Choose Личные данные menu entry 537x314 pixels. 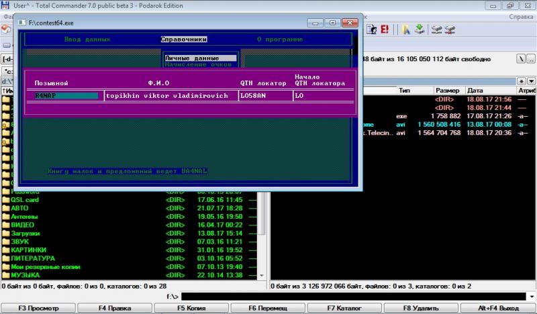(x=201, y=58)
